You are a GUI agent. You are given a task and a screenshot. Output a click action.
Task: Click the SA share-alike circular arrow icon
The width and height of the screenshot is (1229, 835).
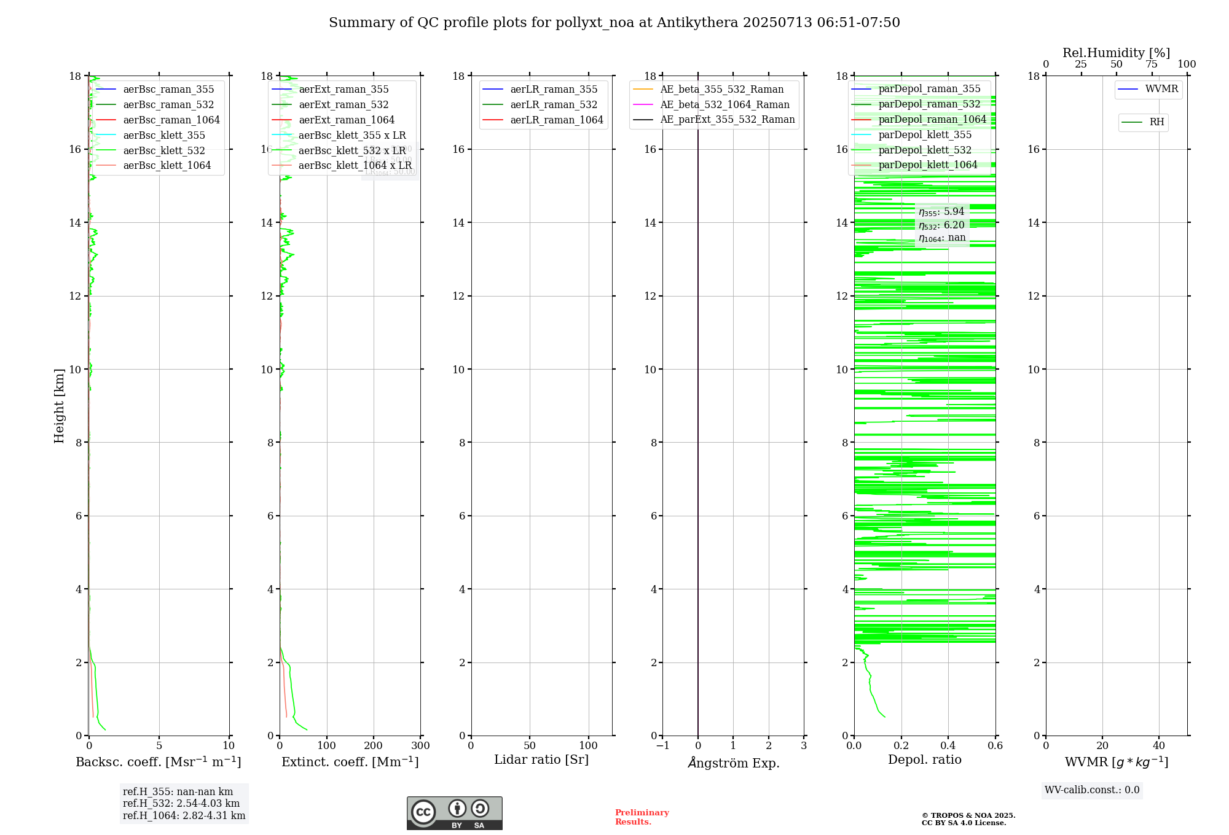click(x=480, y=808)
